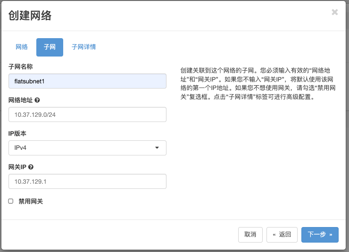
Task: Click the 创建网络 dialog title
Action: [x=30, y=16]
